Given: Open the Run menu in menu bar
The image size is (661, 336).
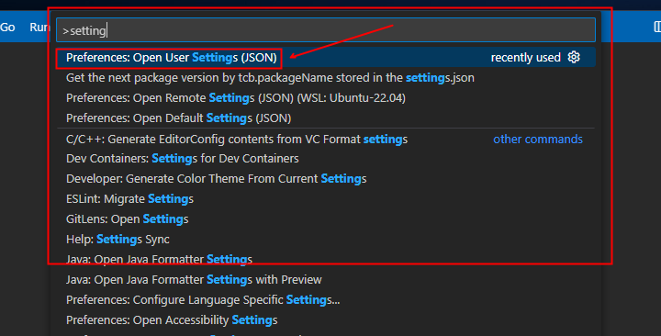Looking at the screenshot, I should [x=39, y=27].
